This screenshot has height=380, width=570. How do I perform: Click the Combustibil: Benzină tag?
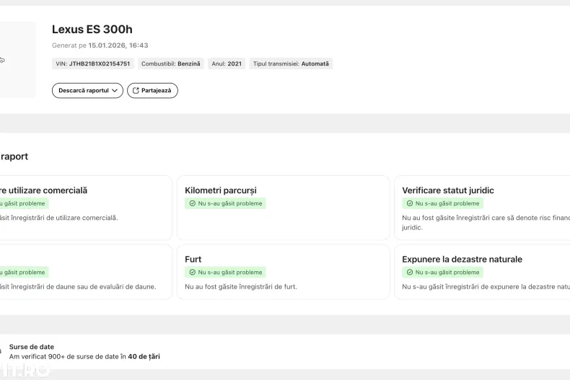point(171,63)
